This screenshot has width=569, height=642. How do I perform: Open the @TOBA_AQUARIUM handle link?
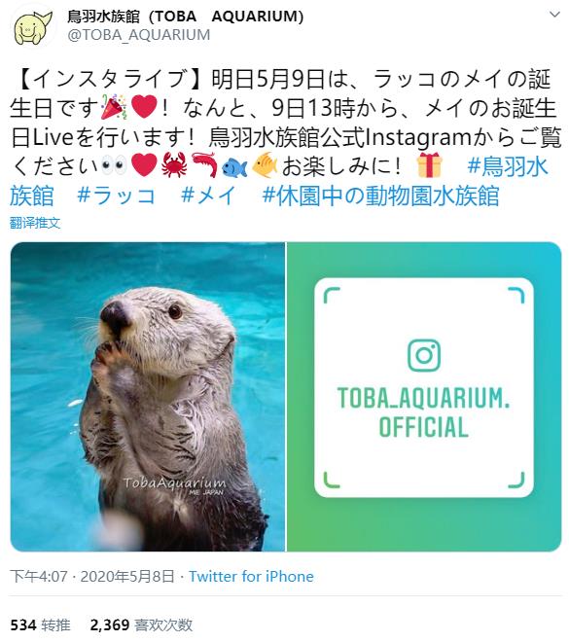click(x=138, y=35)
